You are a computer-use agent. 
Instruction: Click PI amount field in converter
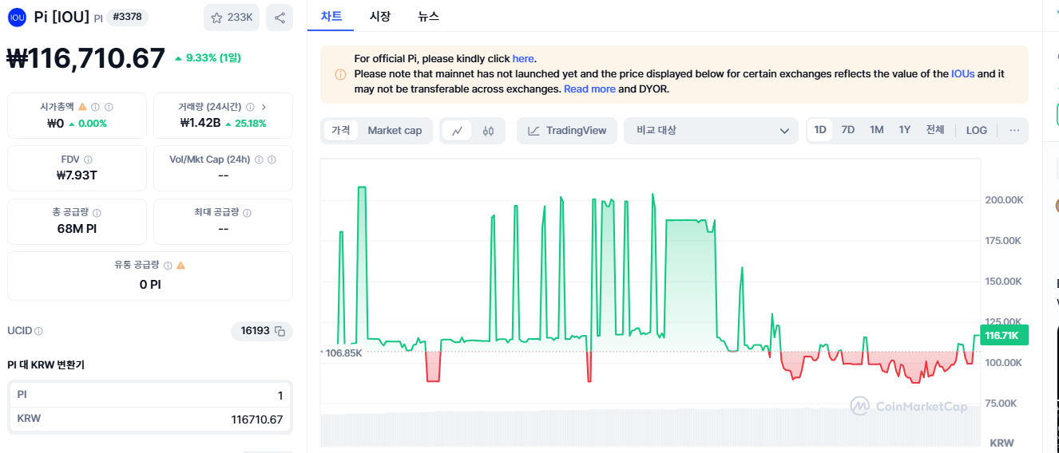(150, 396)
